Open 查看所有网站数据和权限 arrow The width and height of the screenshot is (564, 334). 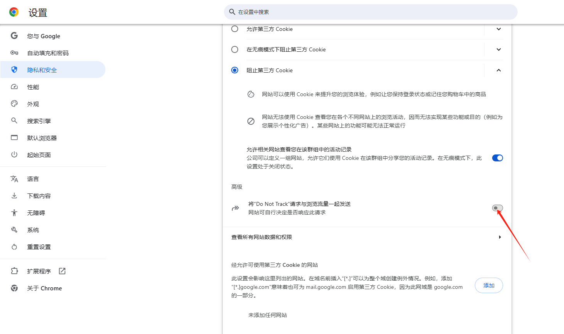500,237
